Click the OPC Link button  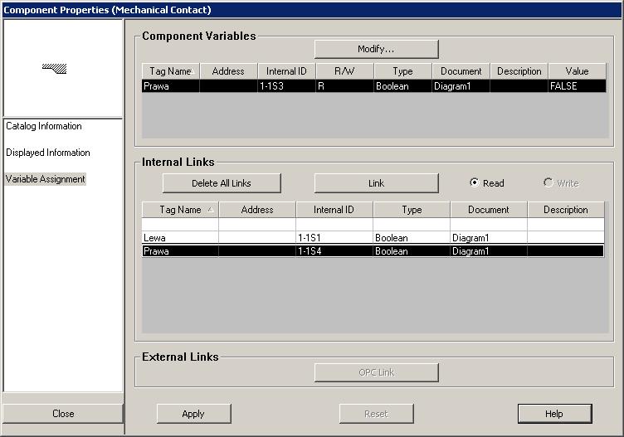[x=376, y=372]
